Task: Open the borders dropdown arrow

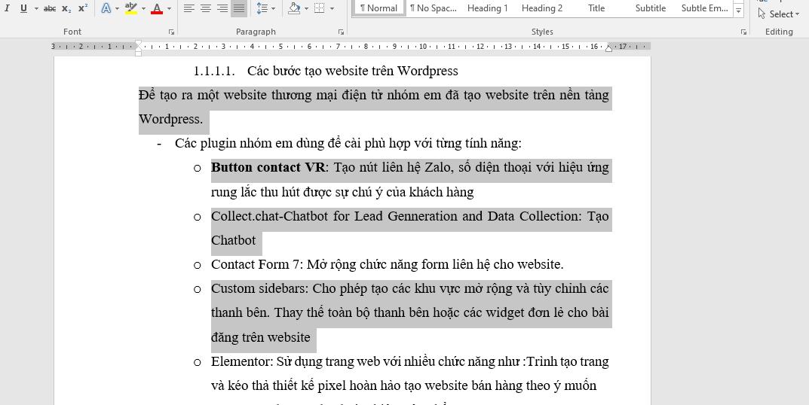Action: click(x=331, y=8)
